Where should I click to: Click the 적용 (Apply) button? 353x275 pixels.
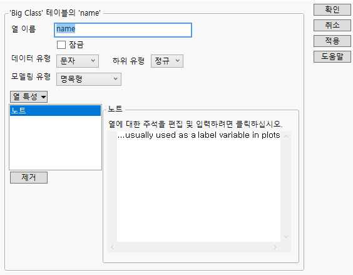[332, 41]
